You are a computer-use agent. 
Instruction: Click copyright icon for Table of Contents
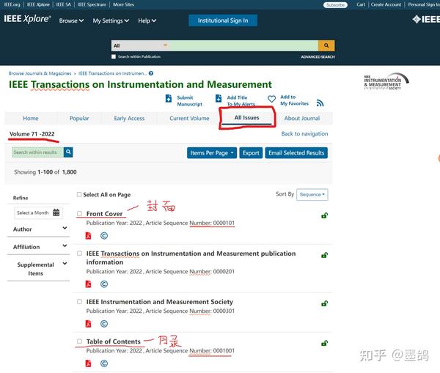click(x=104, y=363)
